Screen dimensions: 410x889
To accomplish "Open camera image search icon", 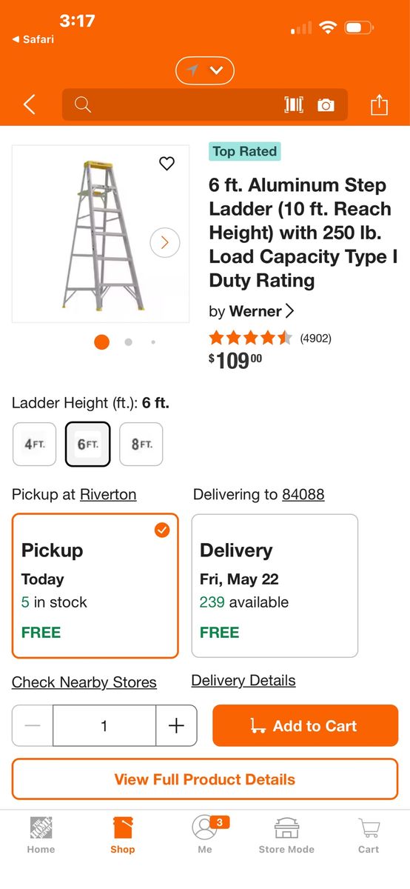I will pos(326,105).
